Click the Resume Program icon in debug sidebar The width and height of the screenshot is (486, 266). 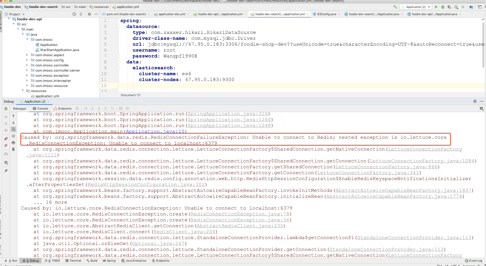[x=6, y=117]
